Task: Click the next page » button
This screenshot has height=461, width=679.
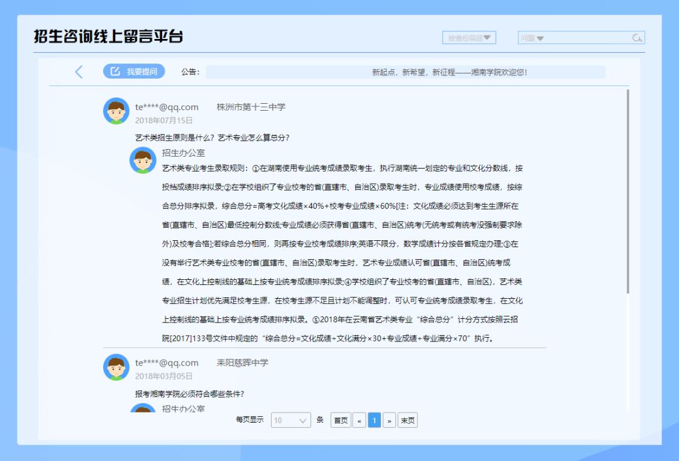Action: tap(389, 420)
